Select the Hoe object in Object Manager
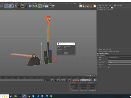This screenshot has width=131, height=98. [101, 8]
